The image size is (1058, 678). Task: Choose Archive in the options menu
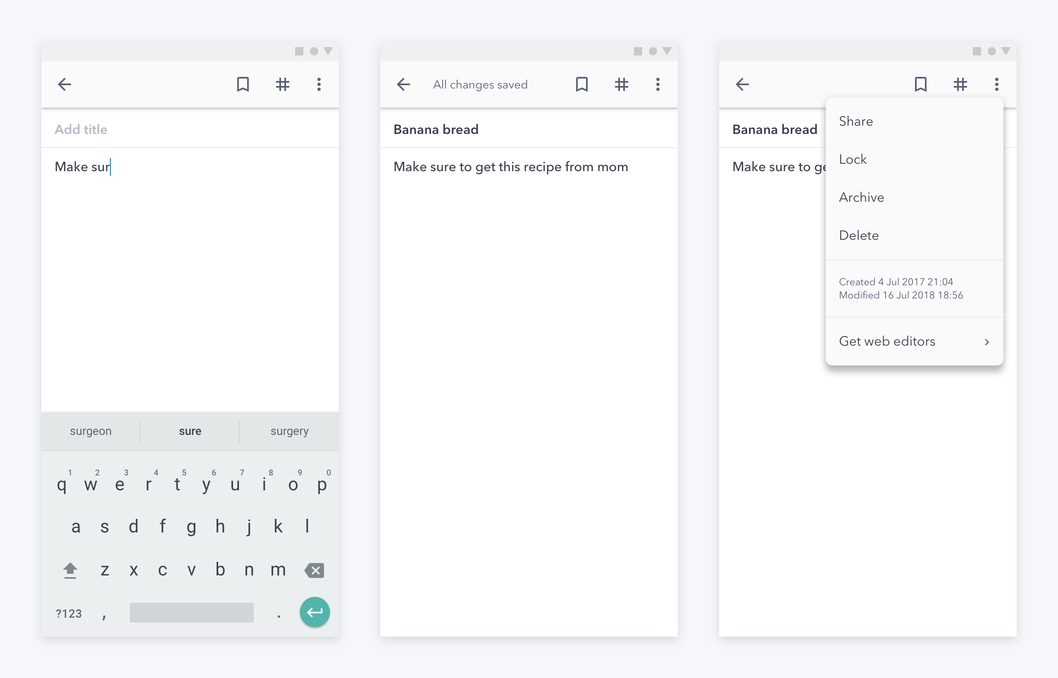pos(861,197)
